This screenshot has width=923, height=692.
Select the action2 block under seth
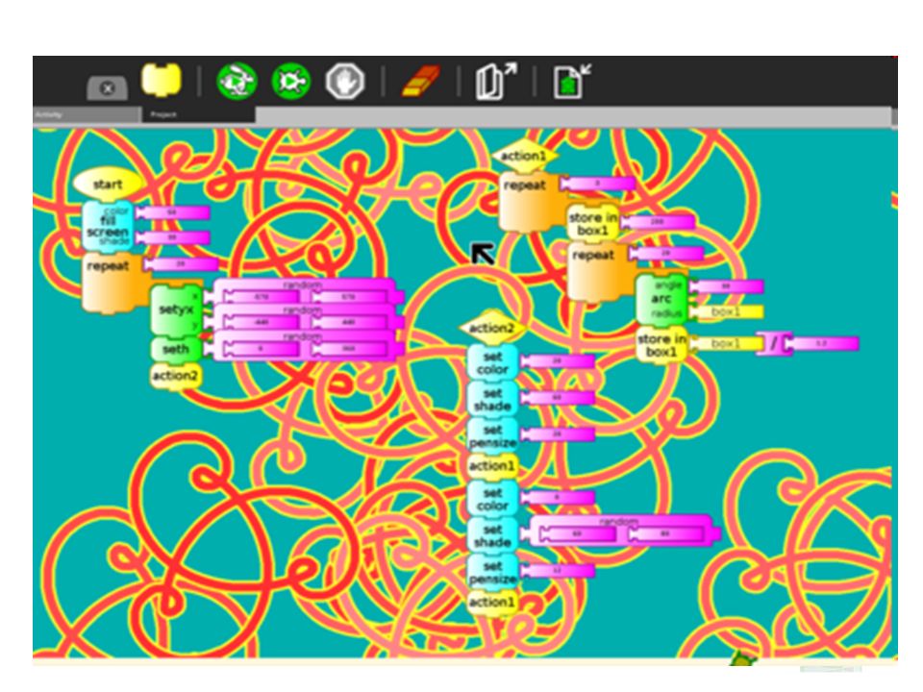point(176,376)
